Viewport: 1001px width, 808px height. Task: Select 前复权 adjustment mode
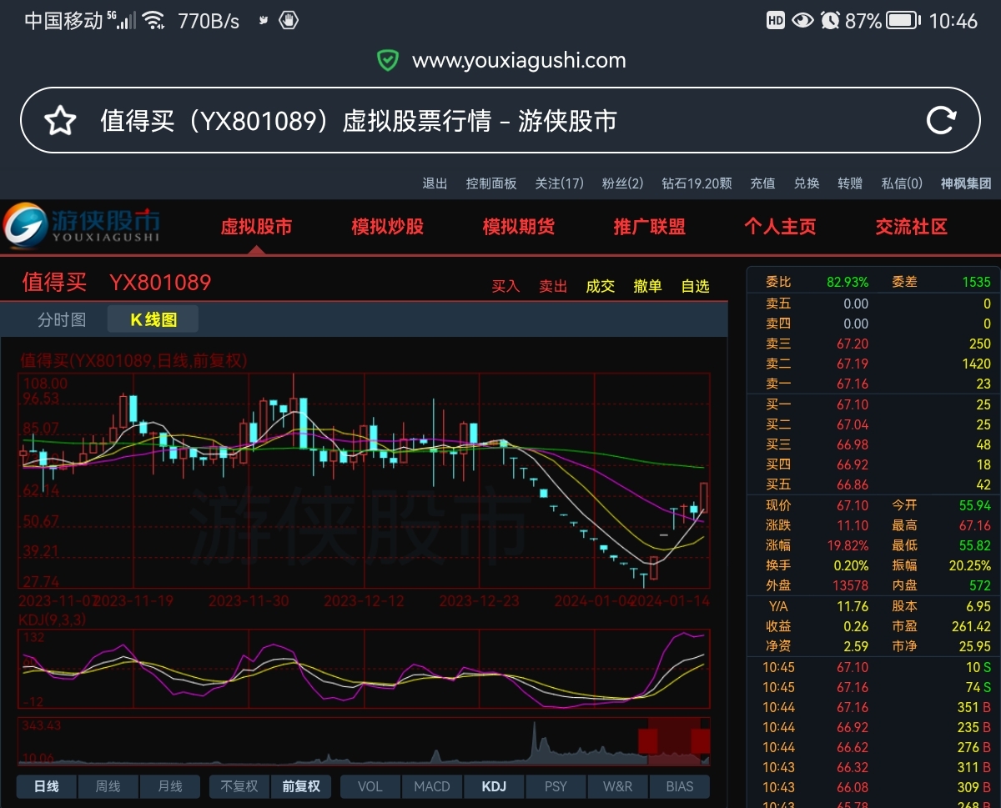pos(301,786)
